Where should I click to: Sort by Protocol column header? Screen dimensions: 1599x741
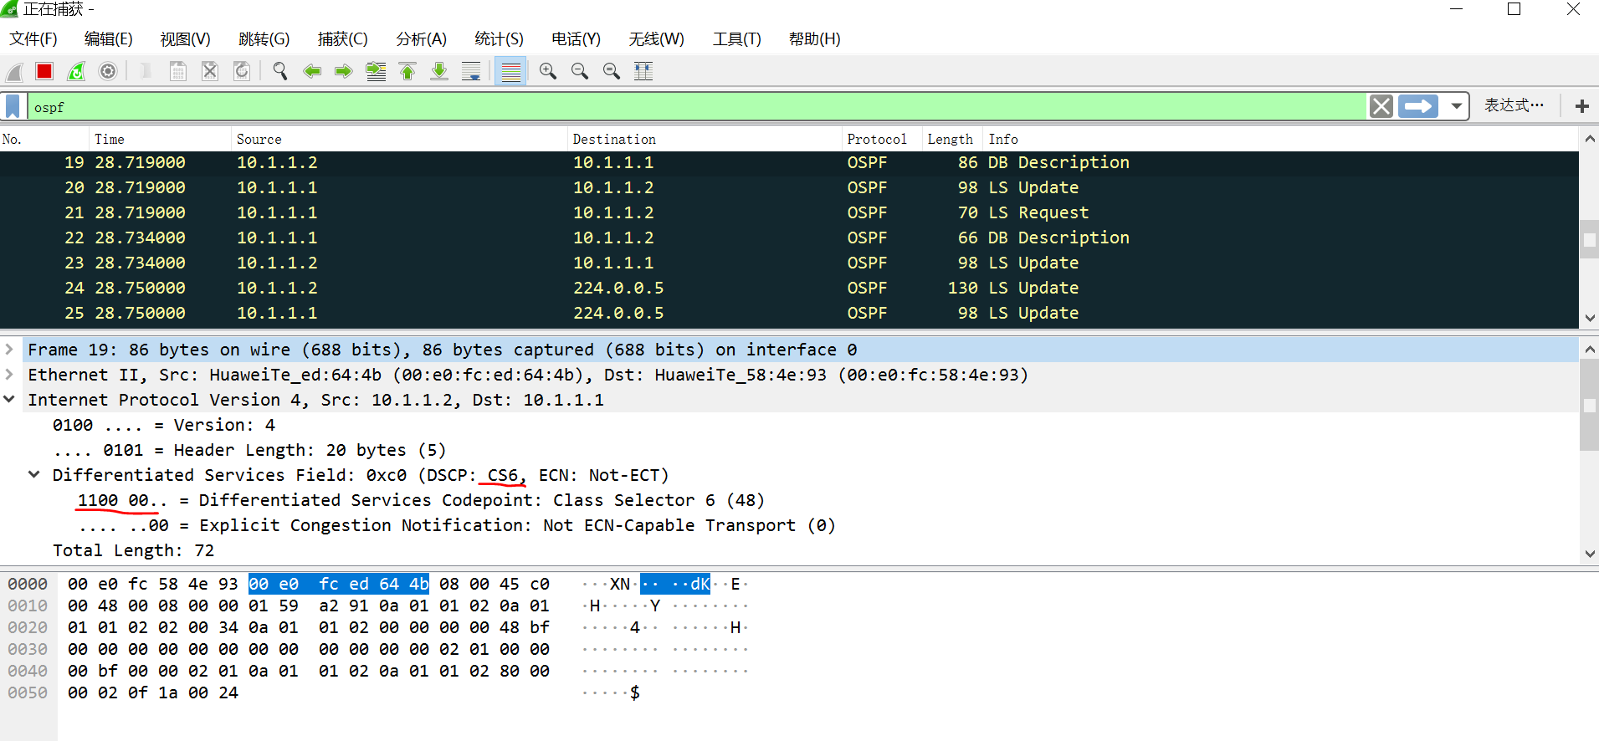(881, 139)
